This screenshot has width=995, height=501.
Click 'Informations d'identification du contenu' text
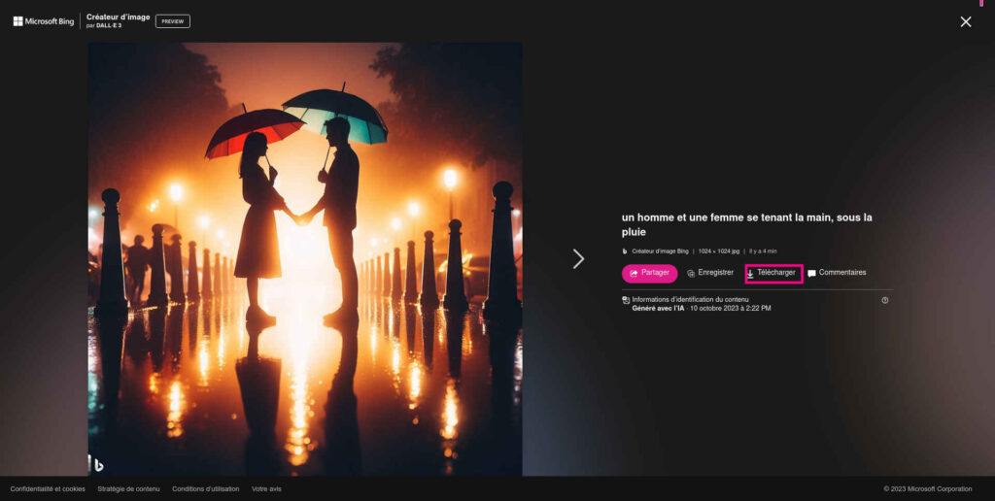click(x=691, y=299)
